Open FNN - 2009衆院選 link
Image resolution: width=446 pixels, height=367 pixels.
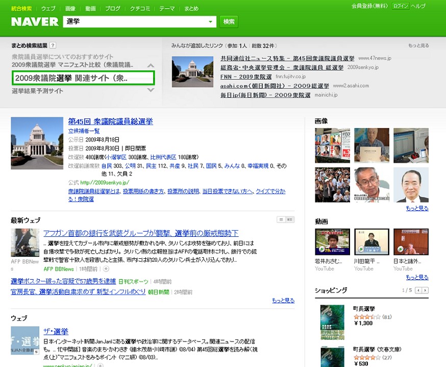point(246,77)
